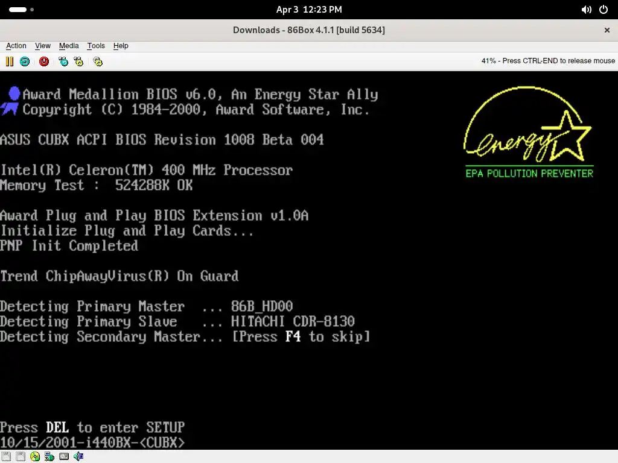Open the Media menu
Viewport: 618px width, 463px height.
coord(69,46)
